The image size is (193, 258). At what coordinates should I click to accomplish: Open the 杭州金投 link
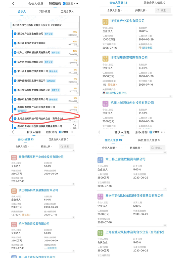coord(52,248)
